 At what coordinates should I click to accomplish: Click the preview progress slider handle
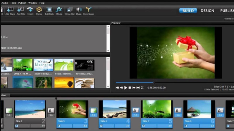tap(154, 82)
